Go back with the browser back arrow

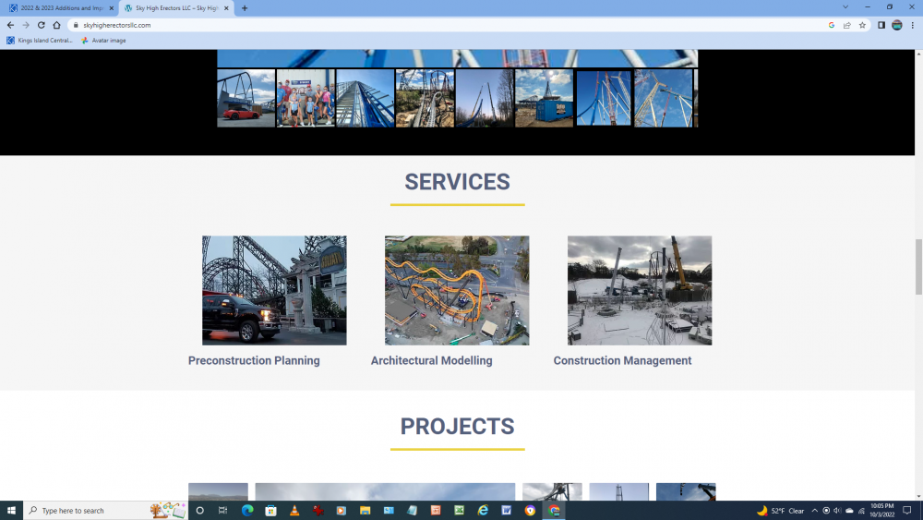click(x=10, y=25)
